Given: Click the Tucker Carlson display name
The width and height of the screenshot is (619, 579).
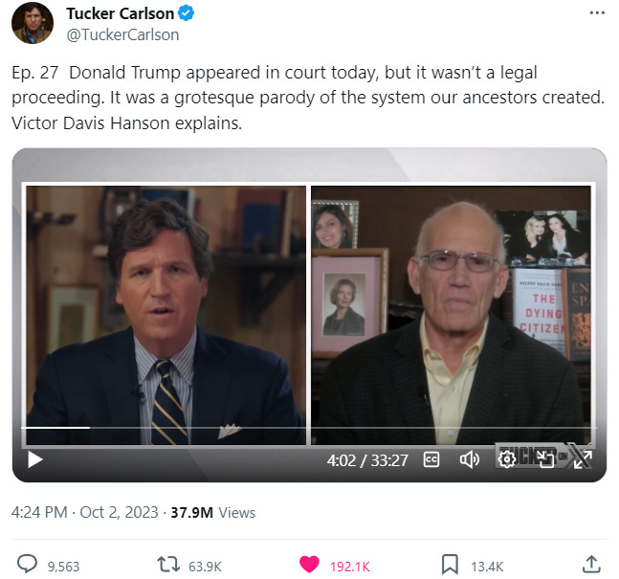Looking at the screenshot, I should tap(119, 14).
